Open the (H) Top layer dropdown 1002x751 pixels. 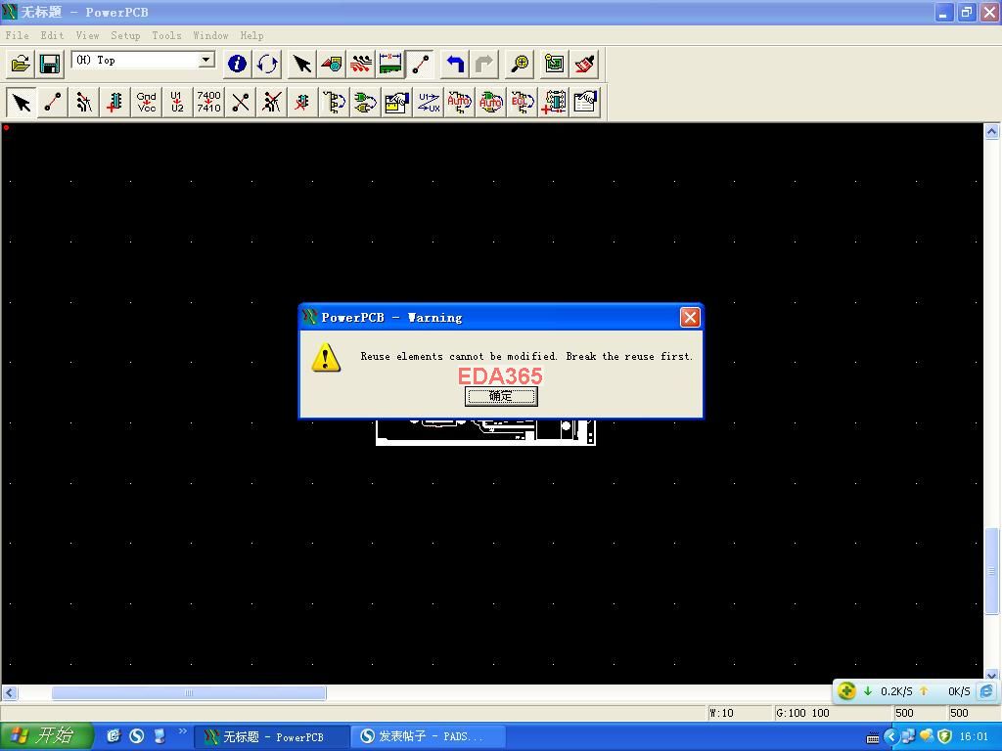205,60
